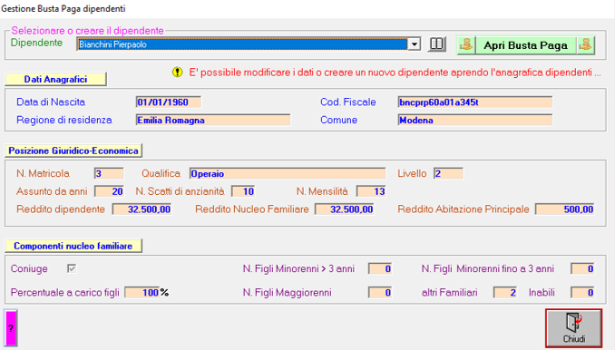The image size is (615, 350).
Task: Click the Componenti nucleo familiare section button
Action: pyautogui.click(x=73, y=246)
